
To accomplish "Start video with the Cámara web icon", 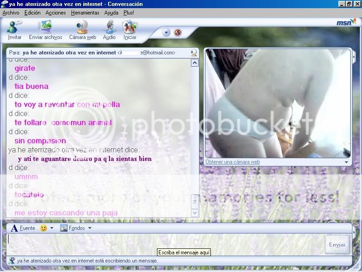I will point(82,29).
